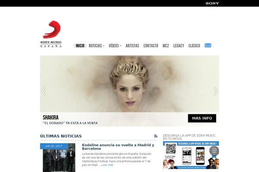Click the Shakira slide title

(51, 117)
